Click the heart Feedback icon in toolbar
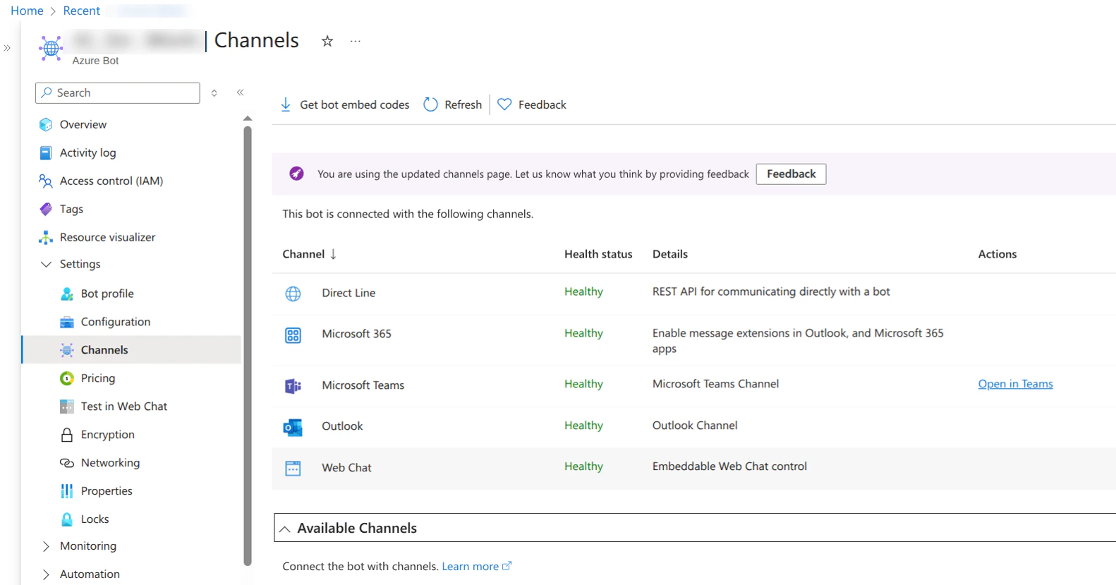1116x585 pixels. pos(504,104)
